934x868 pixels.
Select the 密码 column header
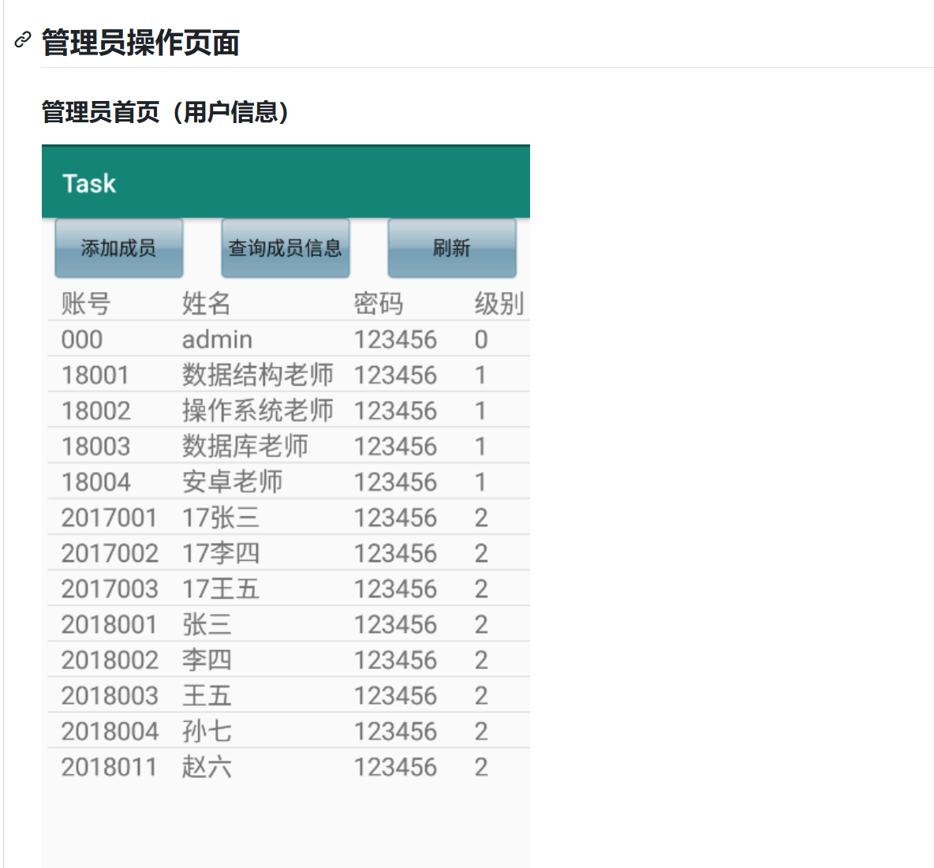tap(379, 303)
